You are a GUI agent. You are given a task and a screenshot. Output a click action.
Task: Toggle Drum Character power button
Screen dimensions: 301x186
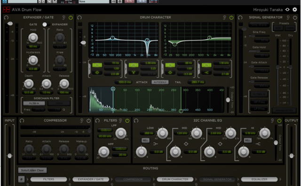click(231, 18)
